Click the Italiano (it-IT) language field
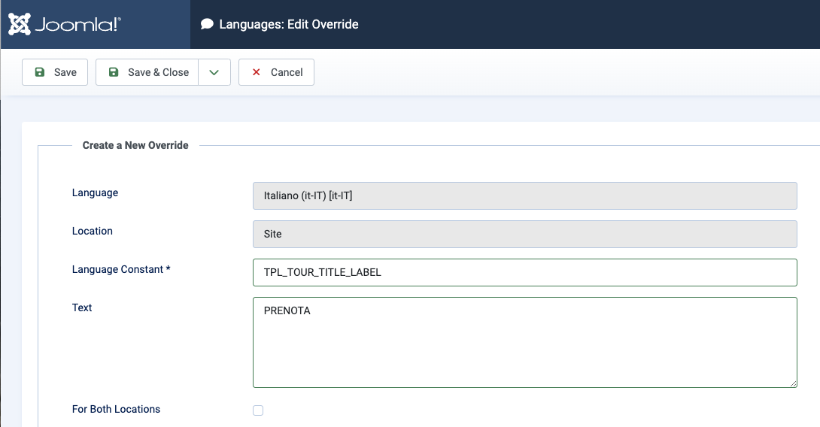Screen dimensions: 820x427 pos(524,195)
